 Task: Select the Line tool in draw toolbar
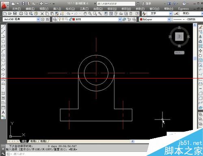point(3,27)
